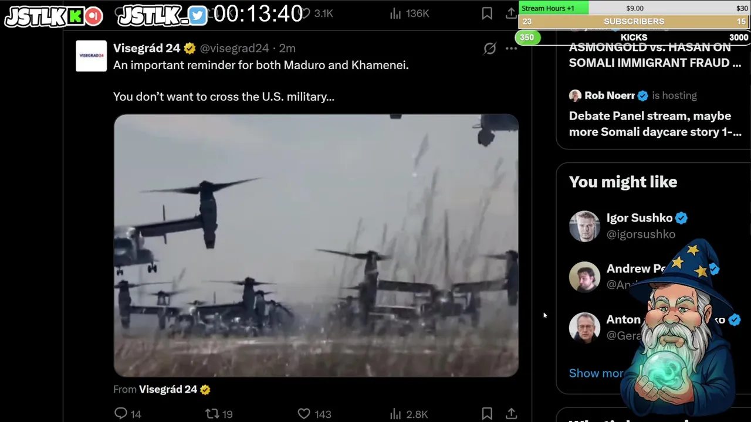This screenshot has width=751, height=422.
Task: Open the Visegrád 24 display name link
Action: point(147,48)
